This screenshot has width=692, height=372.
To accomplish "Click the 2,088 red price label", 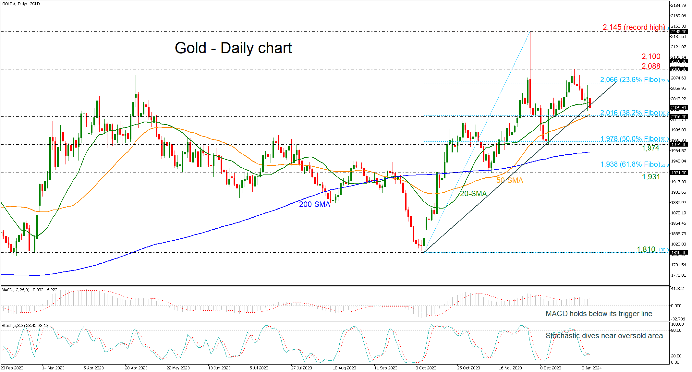I will [x=651, y=66].
